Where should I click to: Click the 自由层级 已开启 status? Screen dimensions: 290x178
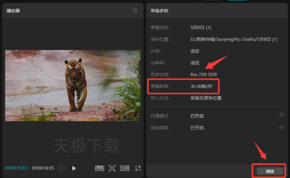click(197, 128)
